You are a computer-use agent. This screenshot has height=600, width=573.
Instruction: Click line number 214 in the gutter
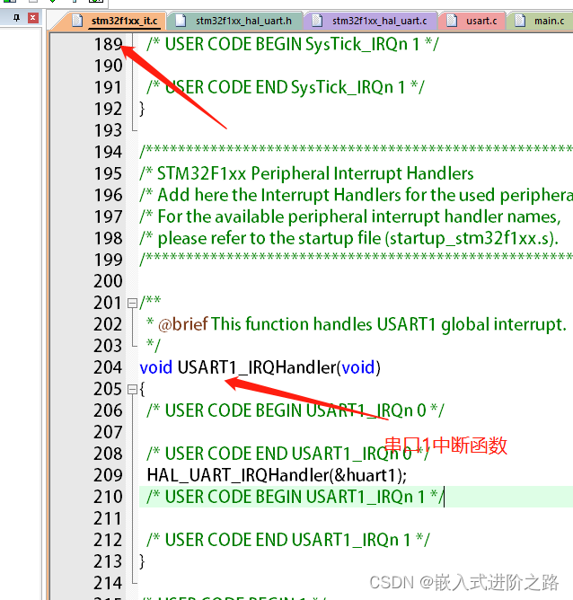pyautogui.click(x=109, y=583)
